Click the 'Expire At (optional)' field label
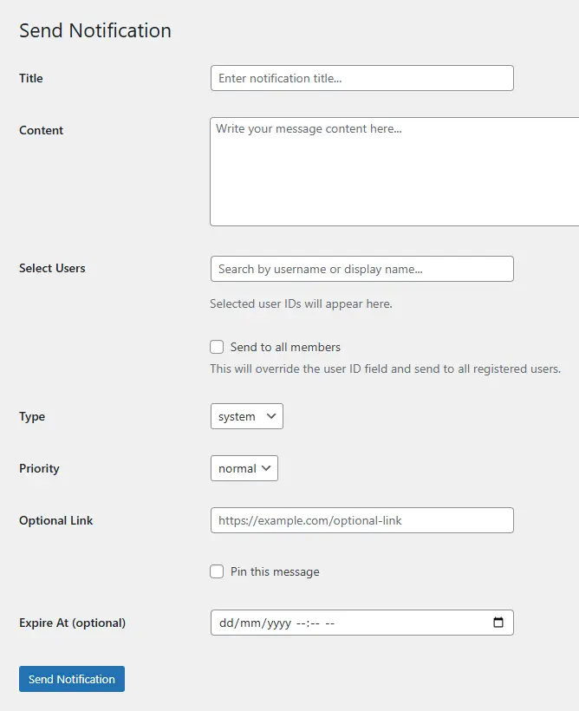Image resolution: width=579 pixels, height=711 pixels. [x=72, y=623]
